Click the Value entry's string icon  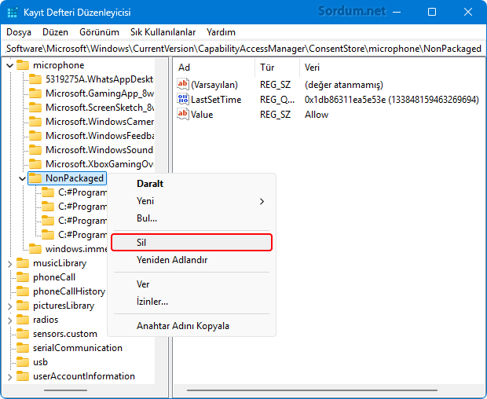point(183,115)
